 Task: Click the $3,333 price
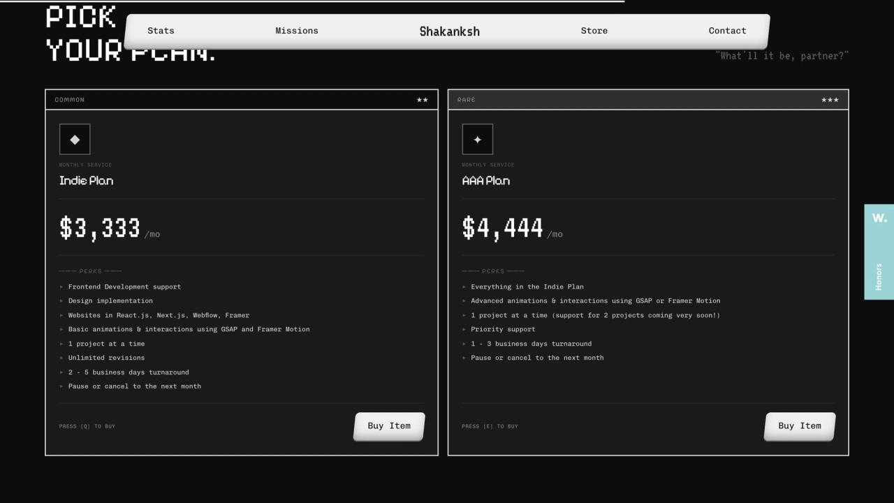click(x=100, y=228)
